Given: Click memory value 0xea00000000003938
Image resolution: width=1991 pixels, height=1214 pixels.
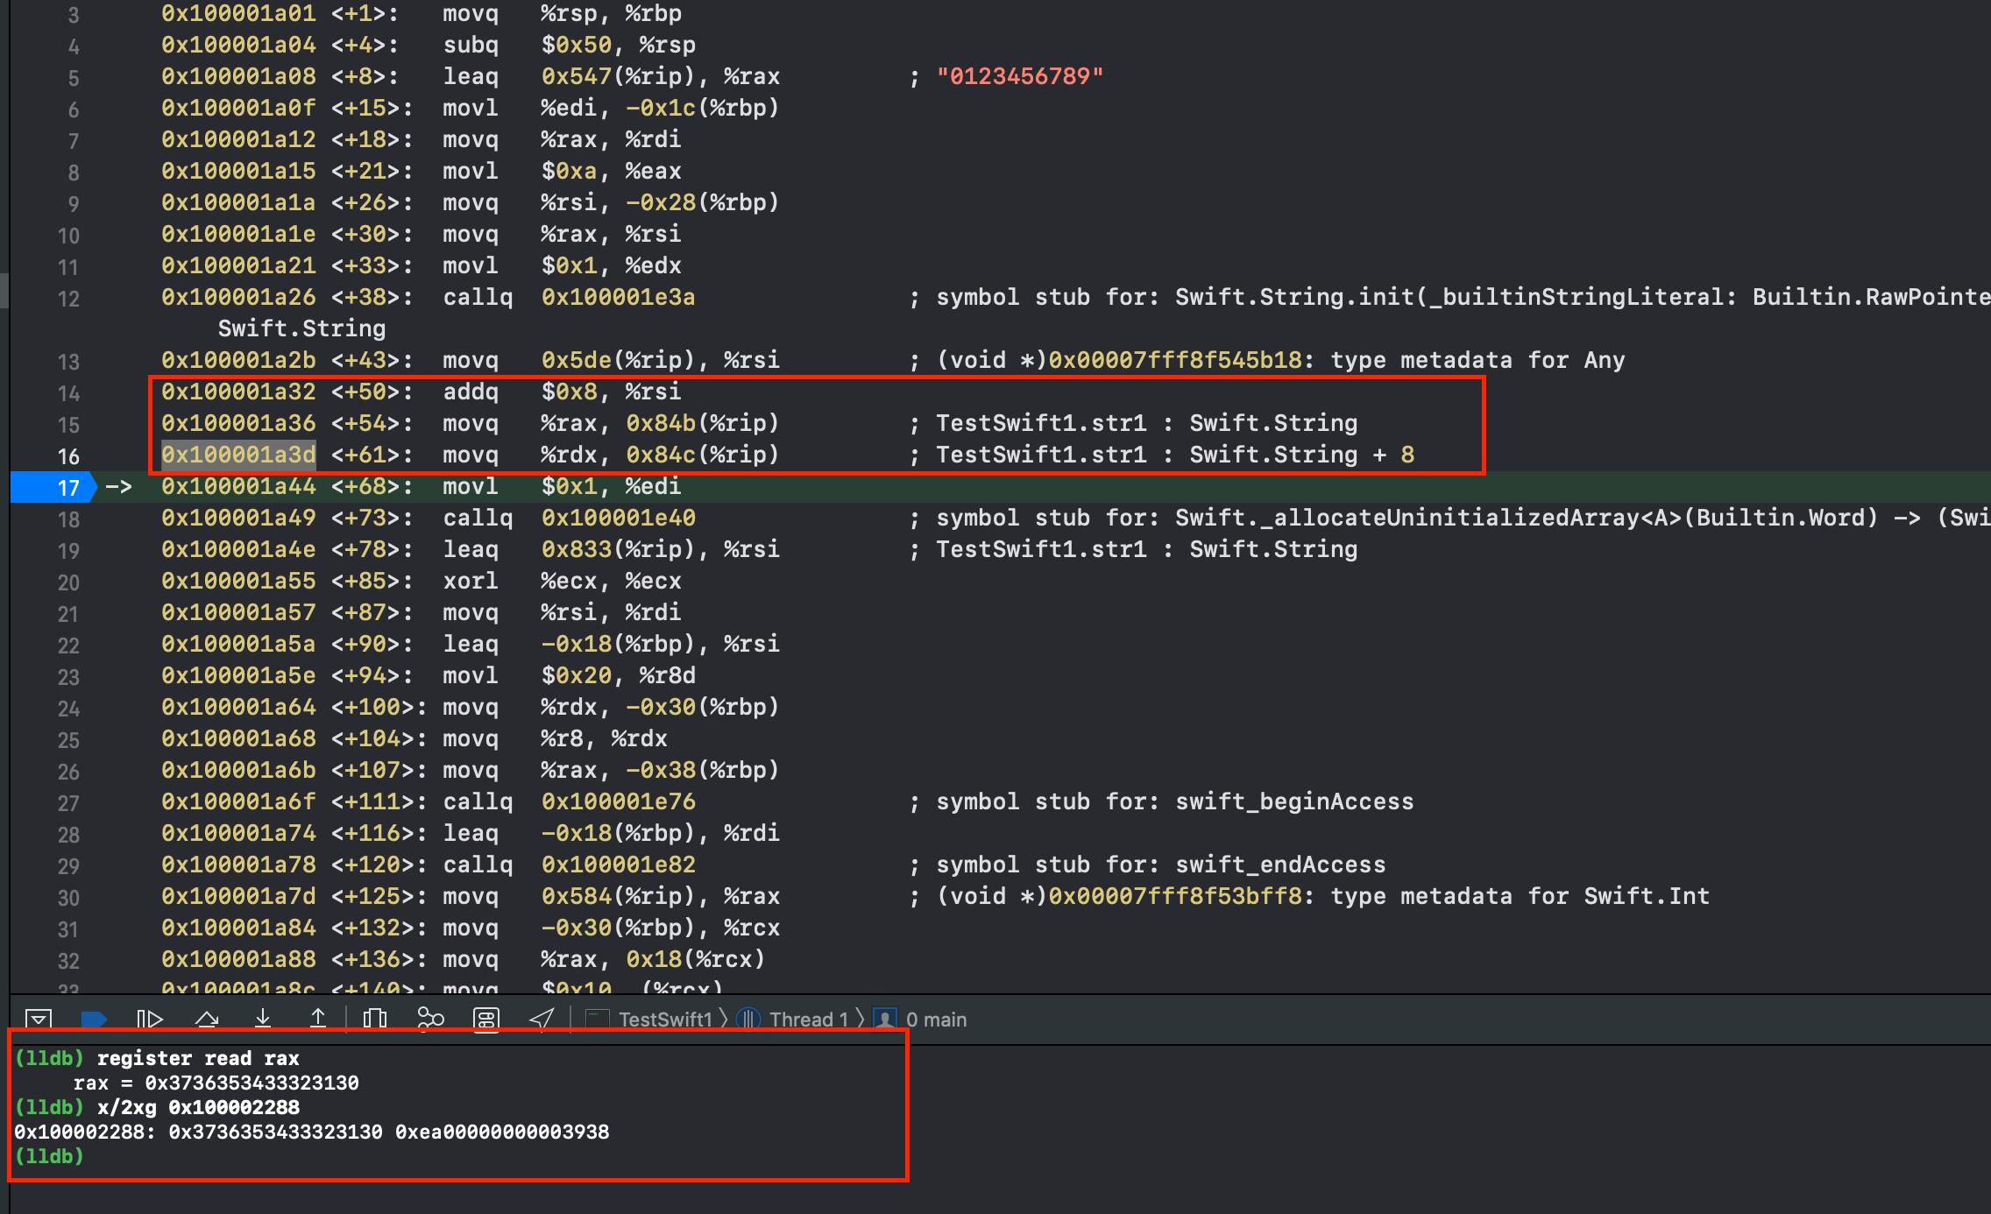Looking at the screenshot, I should 502,1132.
